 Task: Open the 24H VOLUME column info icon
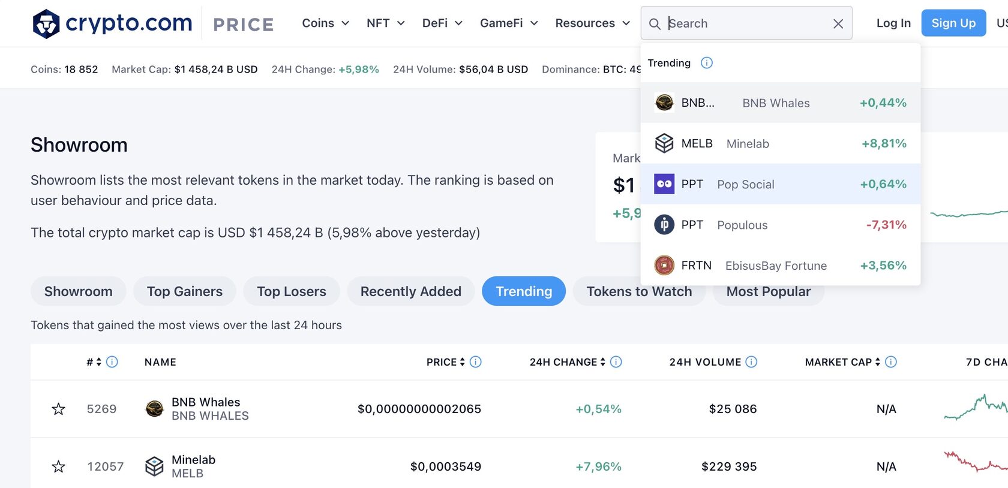[x=751, y=362]
